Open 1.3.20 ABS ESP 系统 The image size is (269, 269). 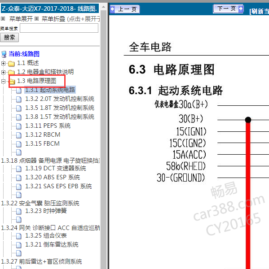click(x=53, y=177)
